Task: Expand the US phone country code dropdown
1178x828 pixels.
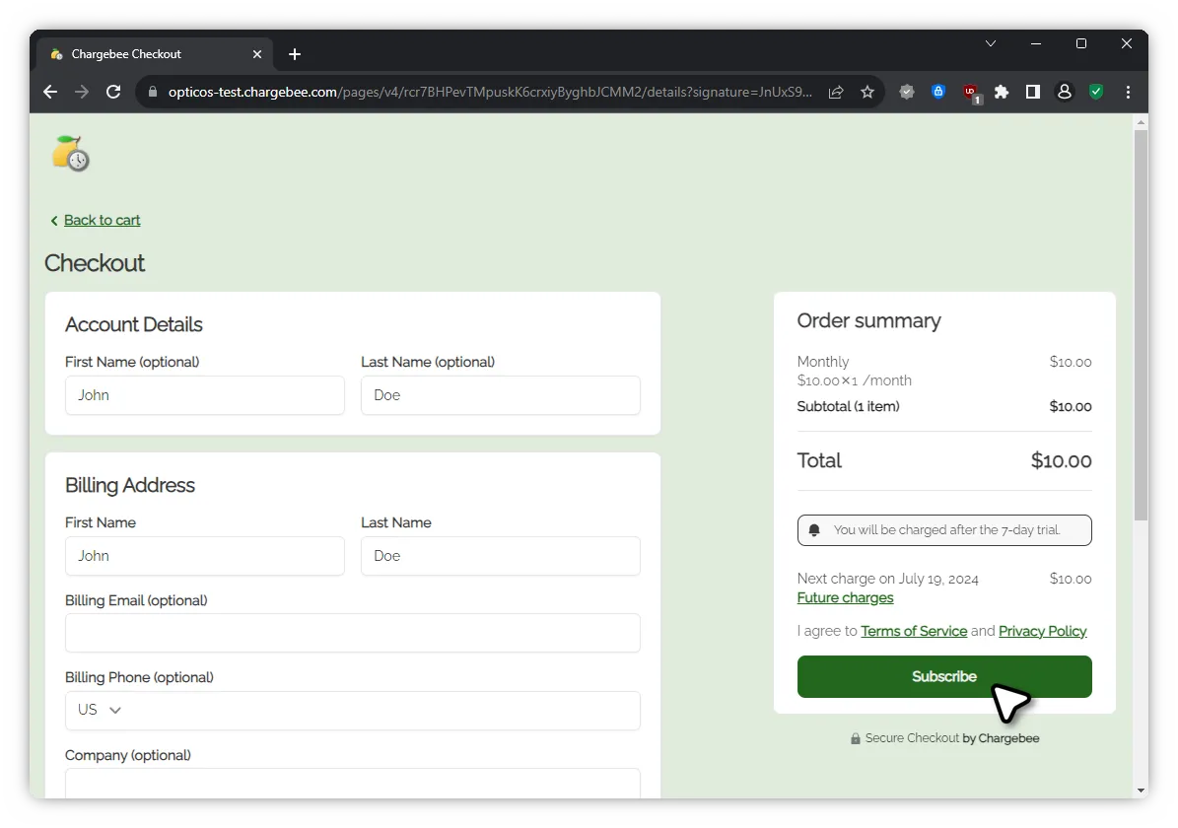Action: coord(100,710)
